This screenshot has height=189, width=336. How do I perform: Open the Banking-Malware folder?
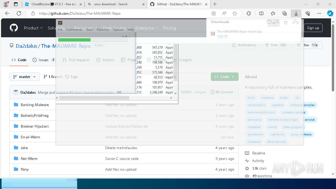(x=35, y=105)
